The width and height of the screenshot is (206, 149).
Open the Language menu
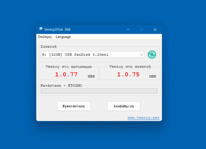click(63, 37)
